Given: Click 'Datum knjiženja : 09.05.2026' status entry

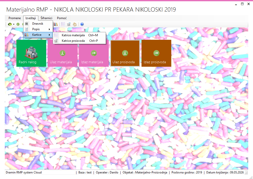Looking at the screenshot, I should coord(225,172).
